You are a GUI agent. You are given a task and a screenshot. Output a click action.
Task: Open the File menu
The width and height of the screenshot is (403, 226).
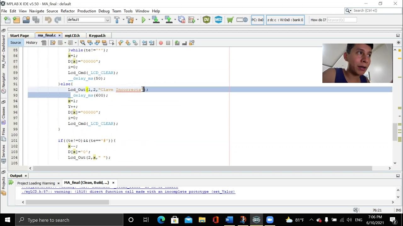[x=4, y=11]
